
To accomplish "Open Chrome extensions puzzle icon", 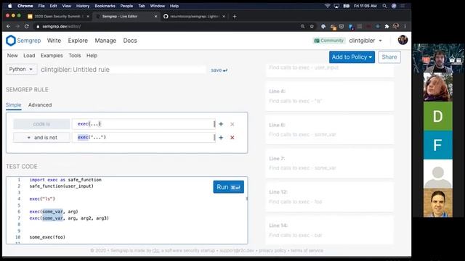I will tap(387, 26).
